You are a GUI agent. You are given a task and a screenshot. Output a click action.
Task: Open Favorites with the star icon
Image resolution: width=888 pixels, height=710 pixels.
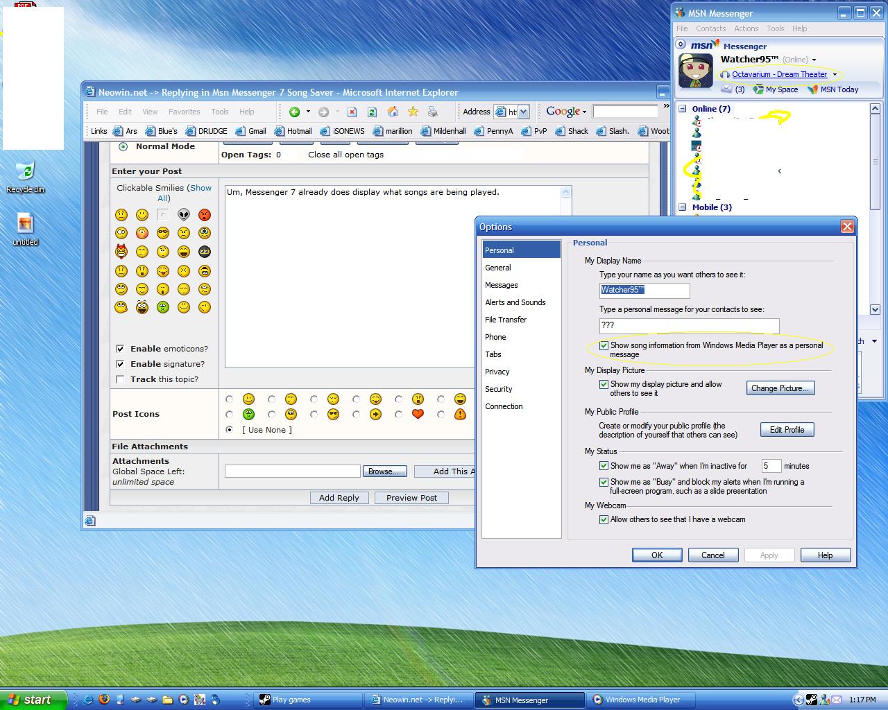coord(413,111)
